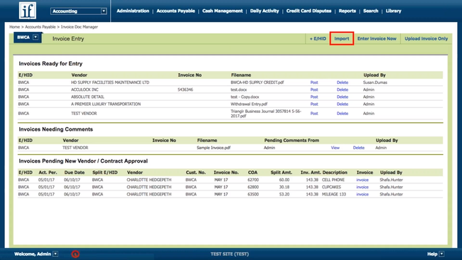
Task: Click Enter Invoice Now
Action: click(x=377, y=38)
